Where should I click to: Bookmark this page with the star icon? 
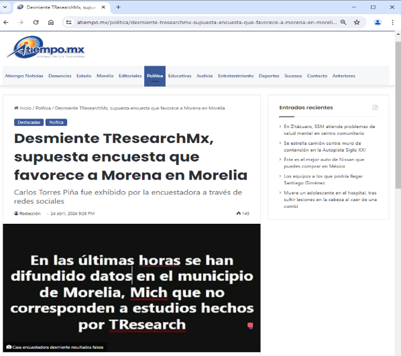point(357,23)
